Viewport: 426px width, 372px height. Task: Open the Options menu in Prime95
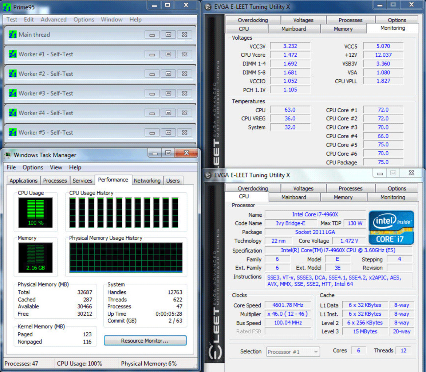click(x=84, y=20)
